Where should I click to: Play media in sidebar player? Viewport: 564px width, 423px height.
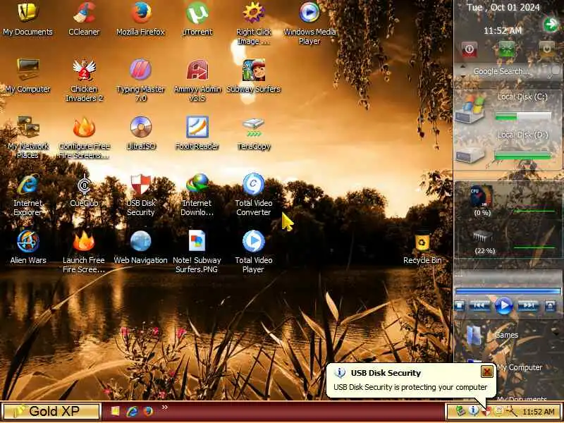pyautogui.click(x=503, y=305)
